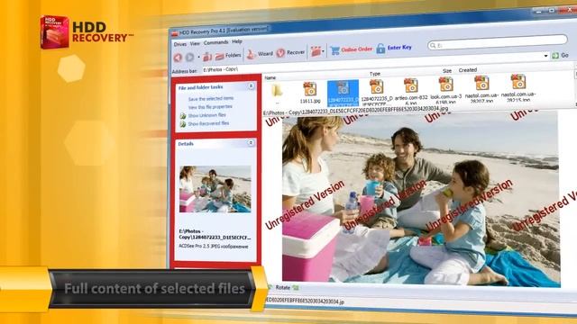The height and width of the screenshot is (324, 577).
Task: Click the Show Recovered files link
Action: tap(208, 124)
